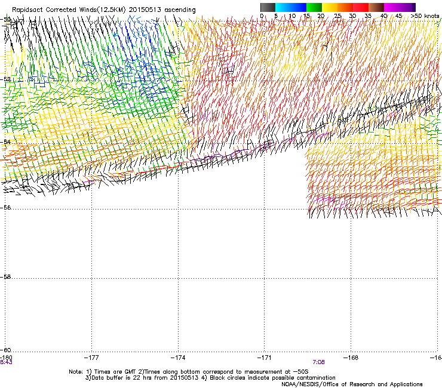Click the 'Note: 1) Times are GMT' line
The width and height of the screenshot is (442, 388).
point(189,372)
